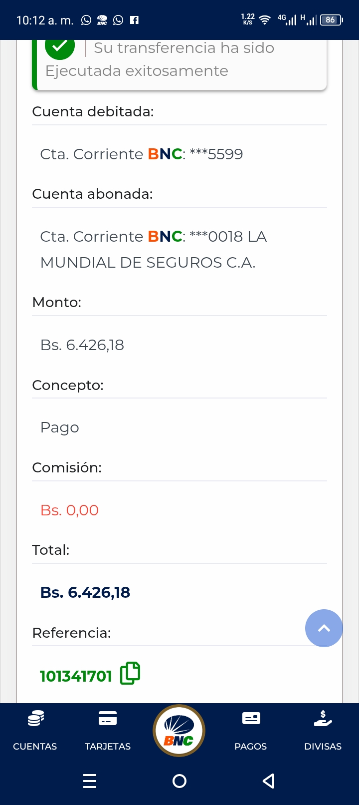This screenshot has width=359, height=805.
Task: Tap the battery indicator in status bar
Action: pyautogui.click(x=331, y=20)
